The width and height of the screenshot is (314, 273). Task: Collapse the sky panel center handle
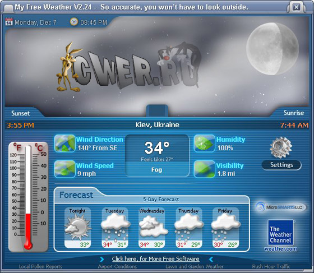click(157, 110)
